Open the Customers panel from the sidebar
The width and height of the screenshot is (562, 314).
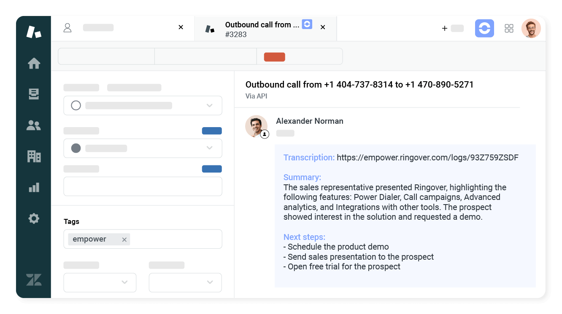pos(33,125)
